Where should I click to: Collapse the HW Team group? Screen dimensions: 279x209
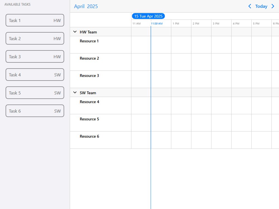(75, 32)
